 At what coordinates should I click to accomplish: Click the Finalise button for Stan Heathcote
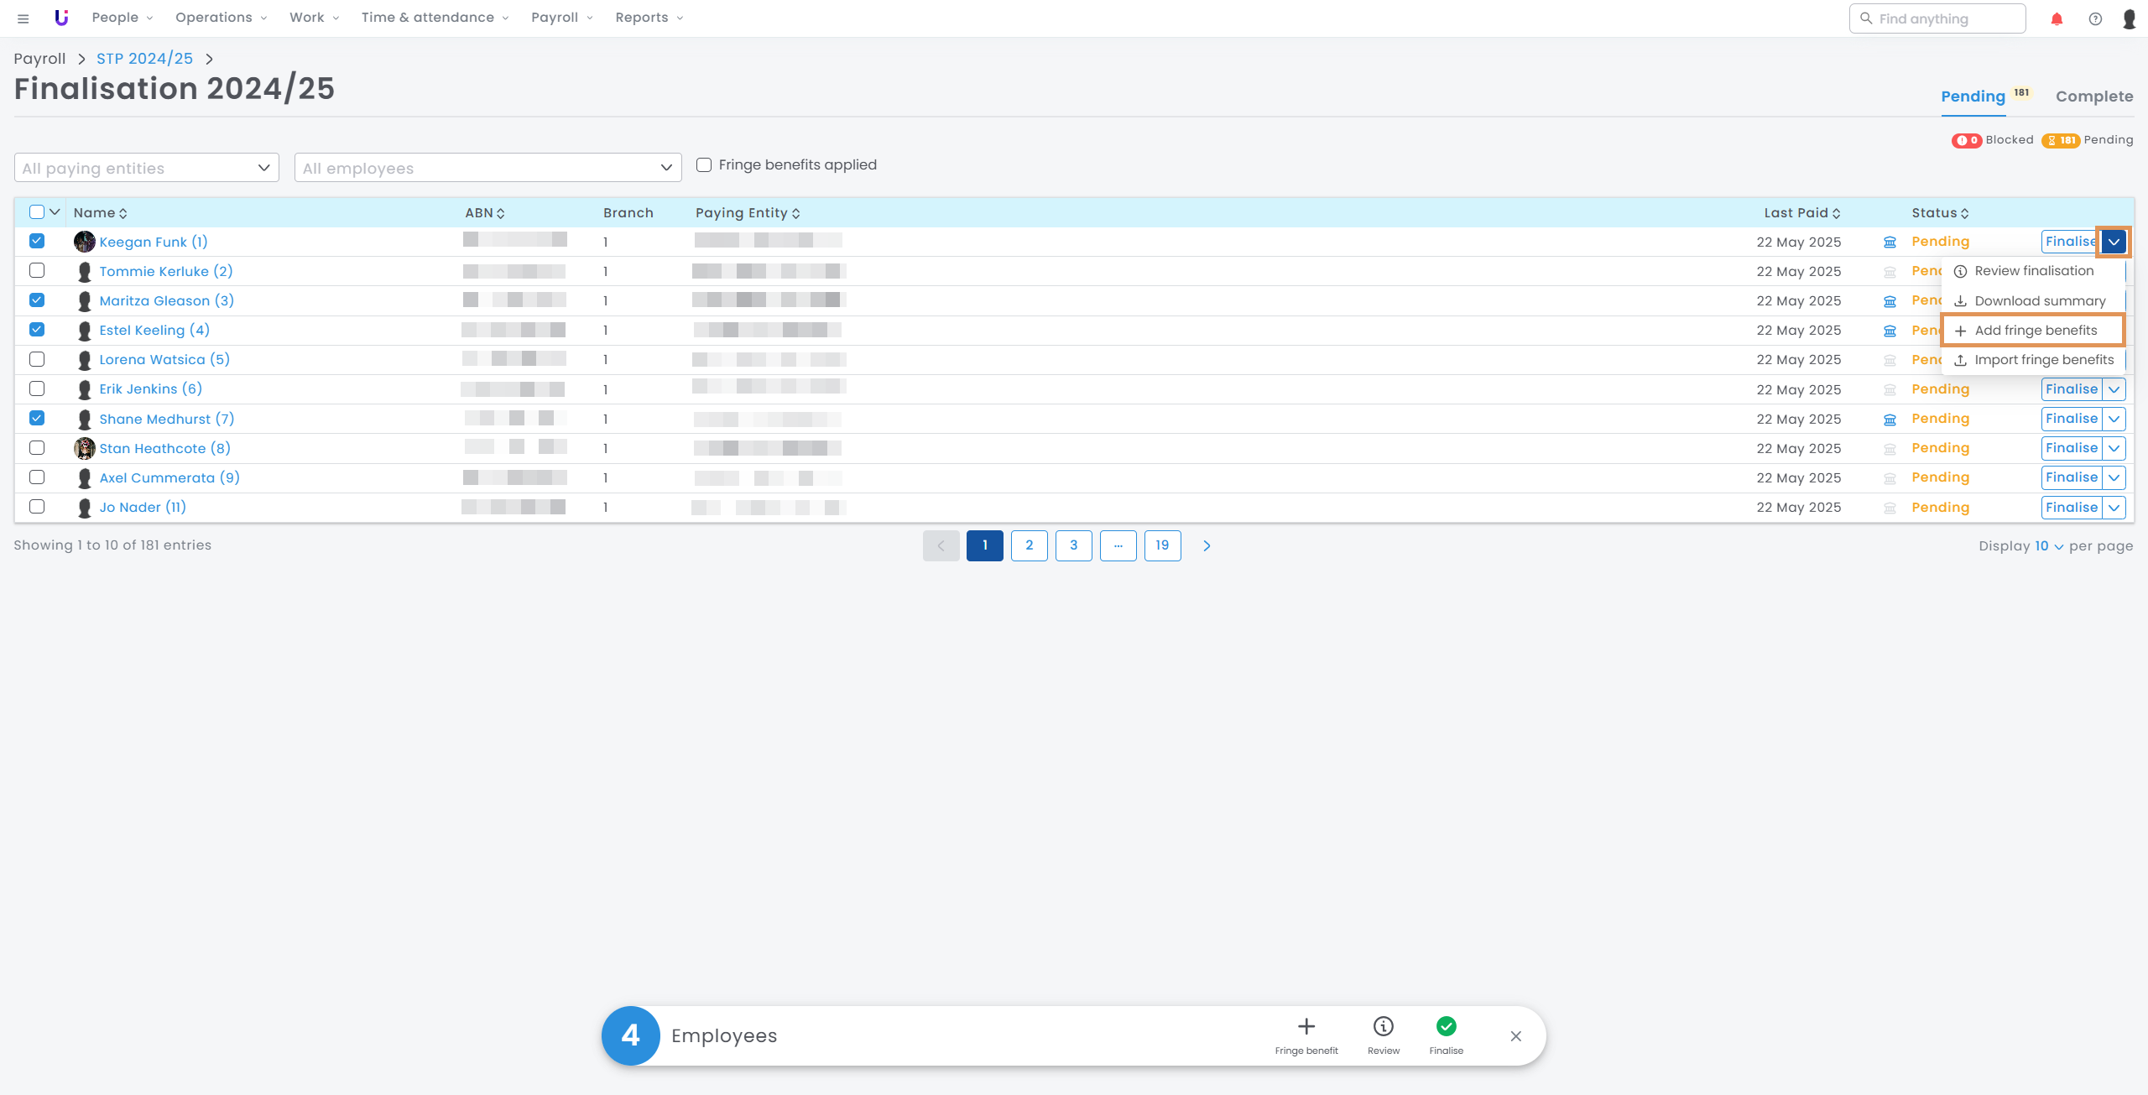(x=2071, y=448)
